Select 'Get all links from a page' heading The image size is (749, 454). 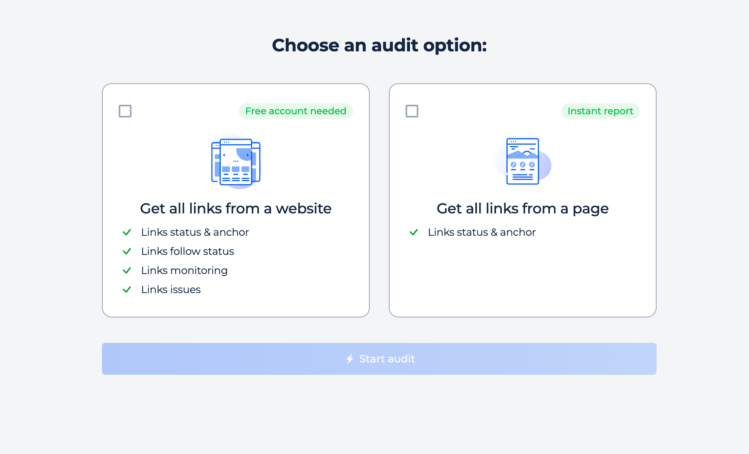point(523,209)
